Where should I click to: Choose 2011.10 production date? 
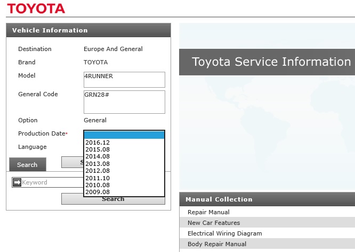click(124, 178)
